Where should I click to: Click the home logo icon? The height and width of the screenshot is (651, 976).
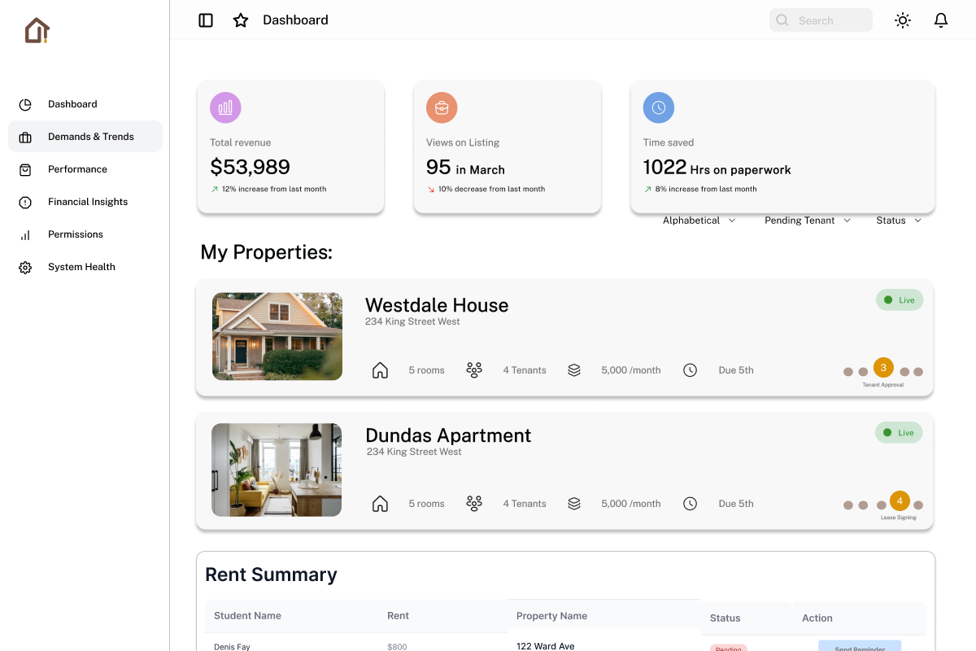pyautogui.click(x=37, y=31)
